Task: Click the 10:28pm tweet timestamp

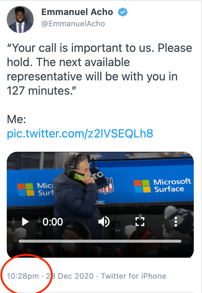Action: click(x=23, y=276)
